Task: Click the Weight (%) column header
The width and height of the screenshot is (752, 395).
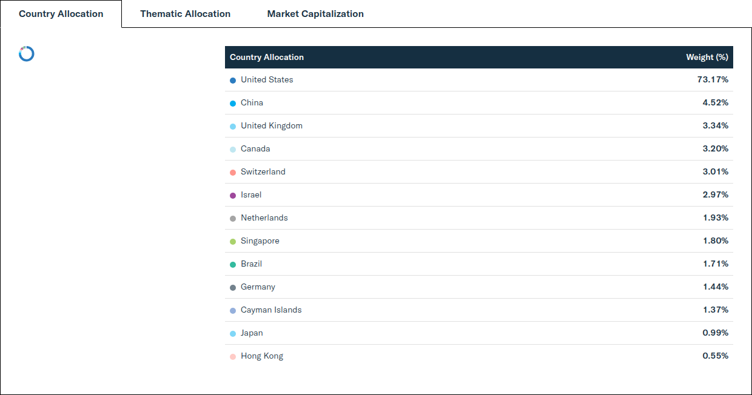Action: point(707,57)
